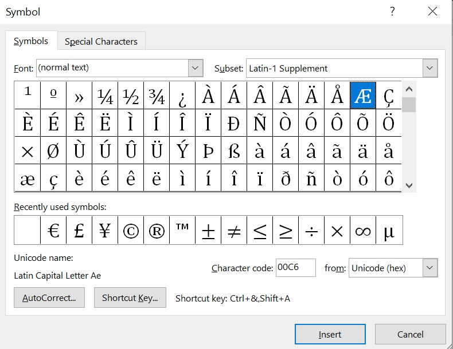Select the registered ® symbol
Viewport: 453px width, 349px height.
pos(157,230)
